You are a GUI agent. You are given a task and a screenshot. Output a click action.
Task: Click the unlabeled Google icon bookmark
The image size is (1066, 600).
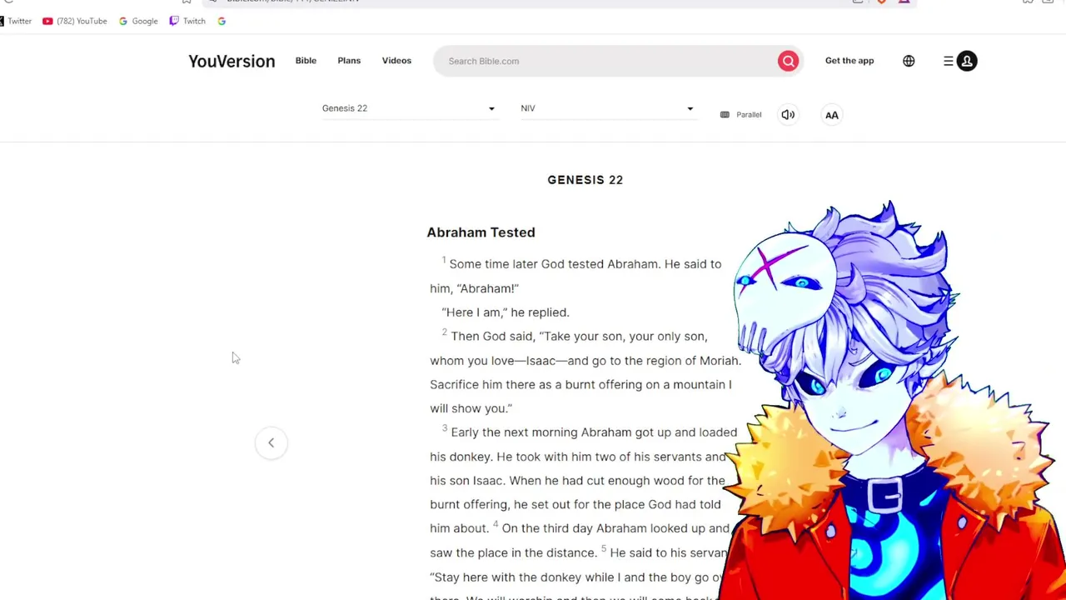pos(222,21)
